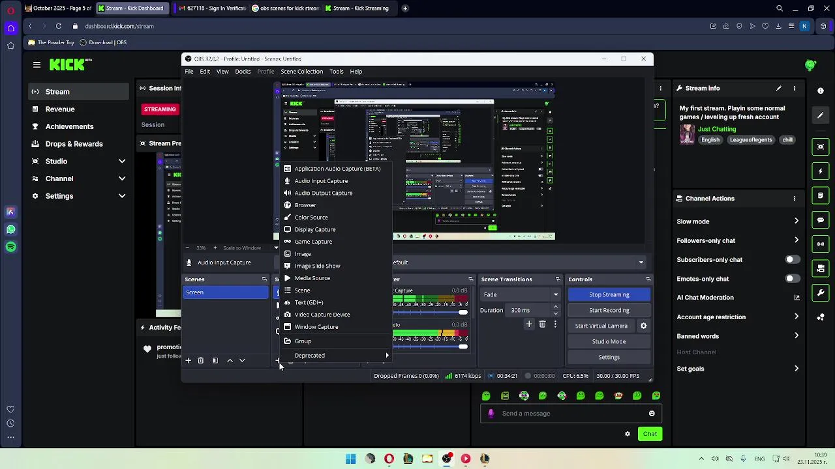The height and width of the screenshot is (469, 835).
Task: Edit stream info with the pencil icon
Action: pyautogui.click(x=778, y=88)
